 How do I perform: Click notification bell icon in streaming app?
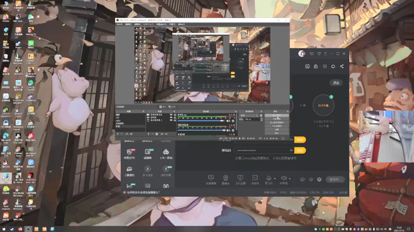[x=333, y=66]
